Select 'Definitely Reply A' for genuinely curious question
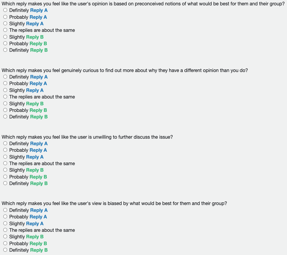Screen dimensions: 287x255 pyautogui.click(x=5, y=77)
